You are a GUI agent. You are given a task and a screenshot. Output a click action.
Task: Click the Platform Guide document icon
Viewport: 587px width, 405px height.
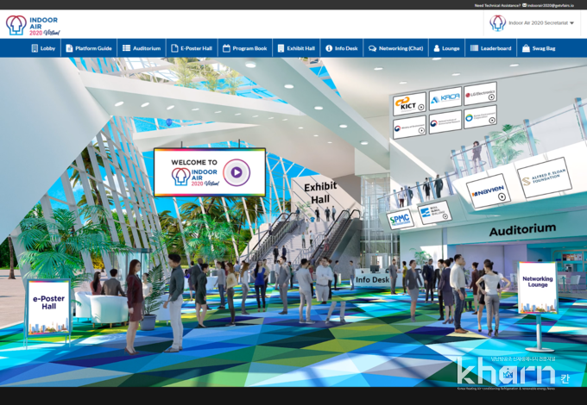pos(69,48)
